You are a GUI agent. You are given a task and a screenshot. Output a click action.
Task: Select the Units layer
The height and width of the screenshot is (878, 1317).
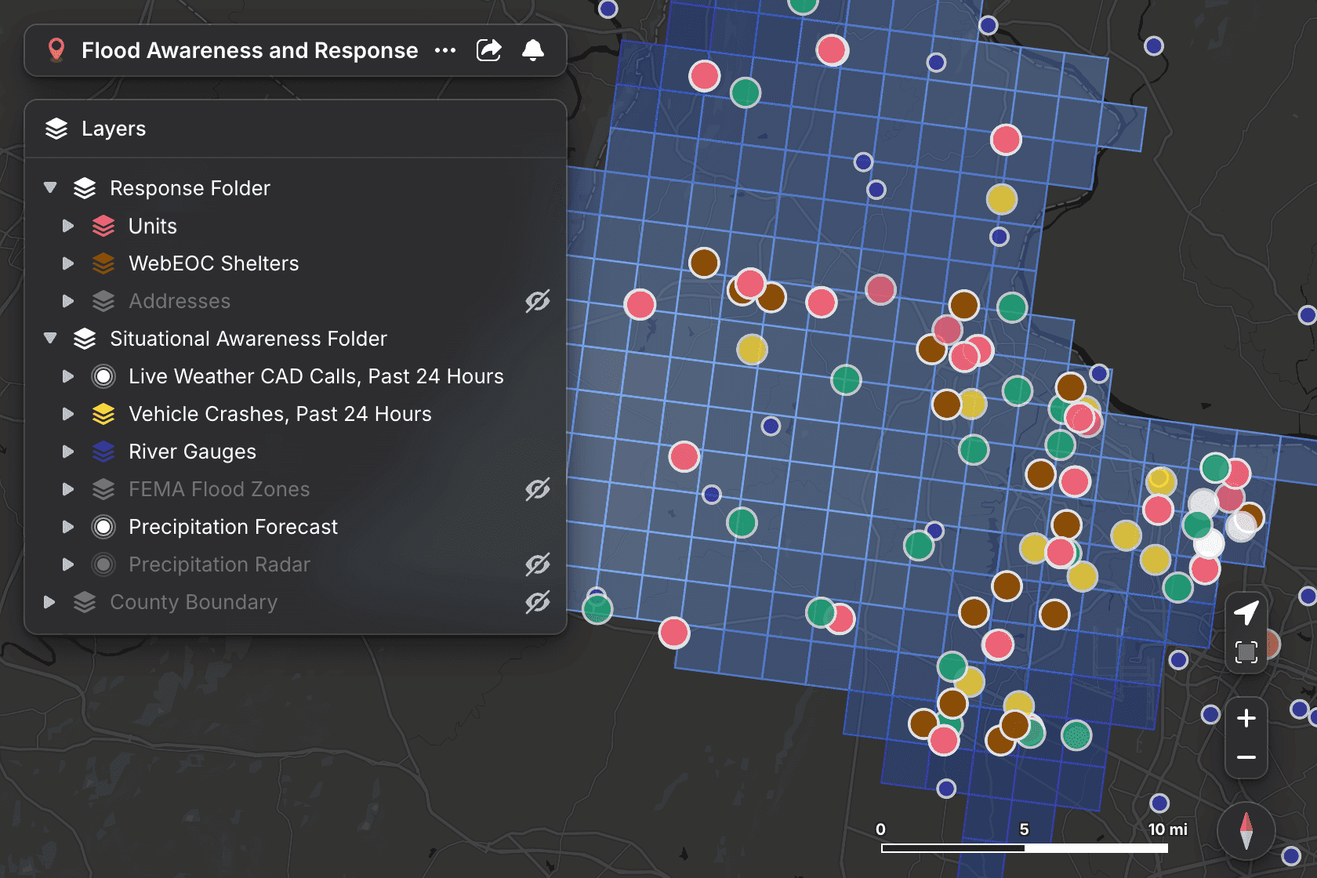tap(153, 226)
